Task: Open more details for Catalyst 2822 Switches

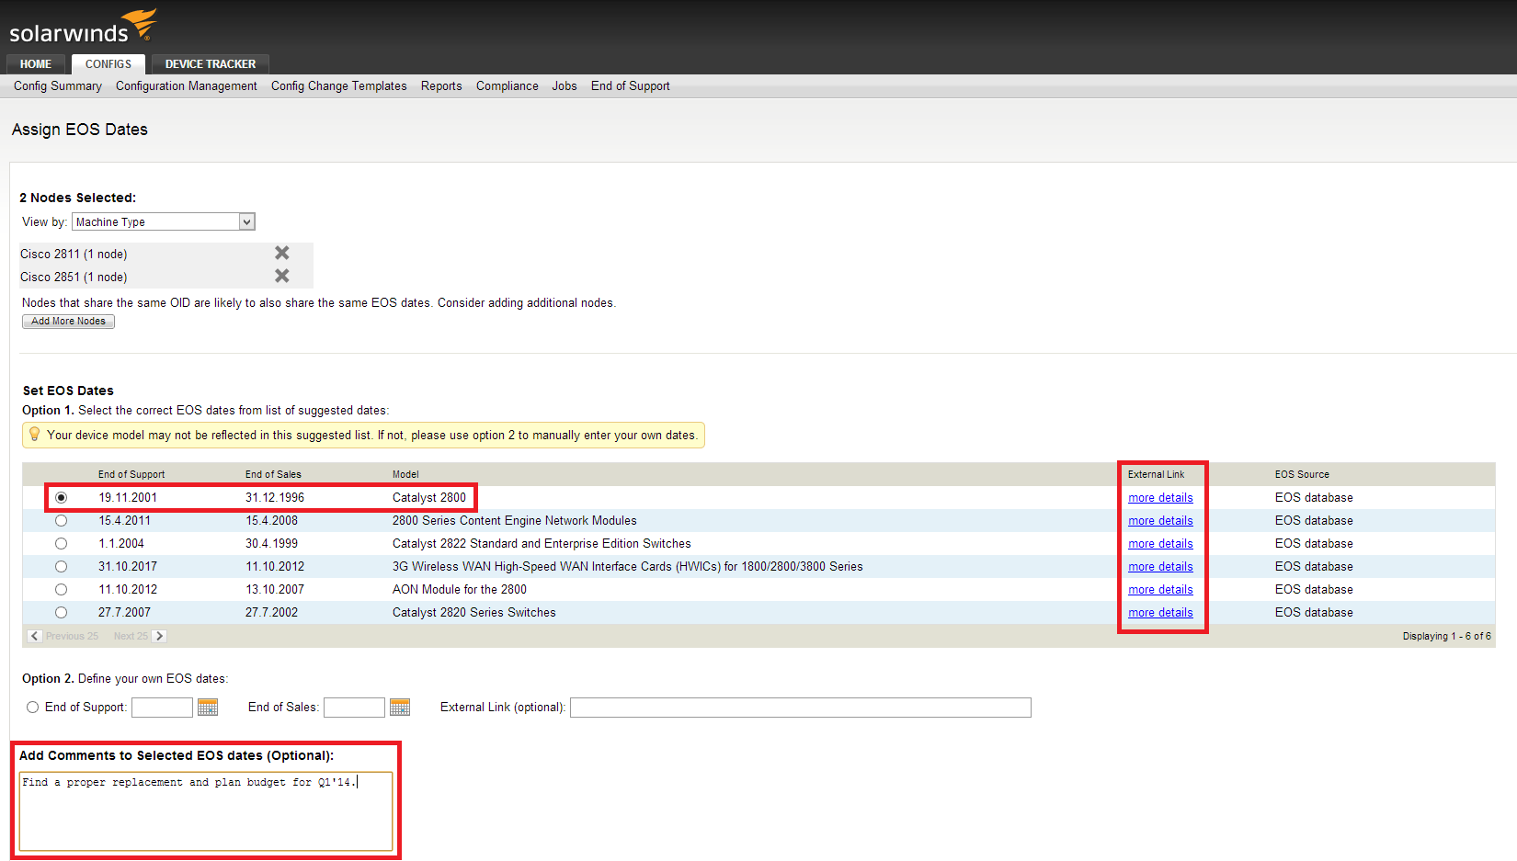Action: [1160, 544]
